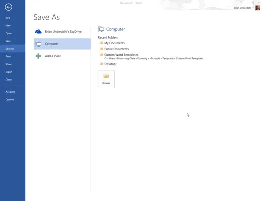The height and width of the screenshot is (201, 262).
Task: Click the back arrow circle icon
Action: (x=8, y=7)
